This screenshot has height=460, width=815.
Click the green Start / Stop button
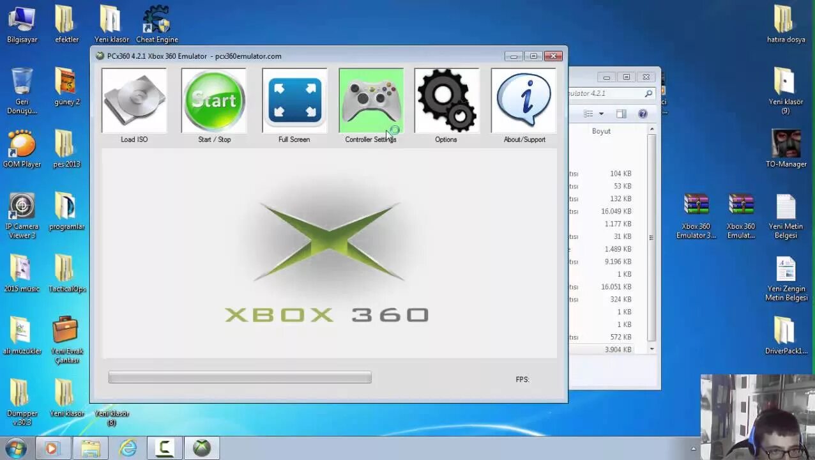(x=214, y=100)
